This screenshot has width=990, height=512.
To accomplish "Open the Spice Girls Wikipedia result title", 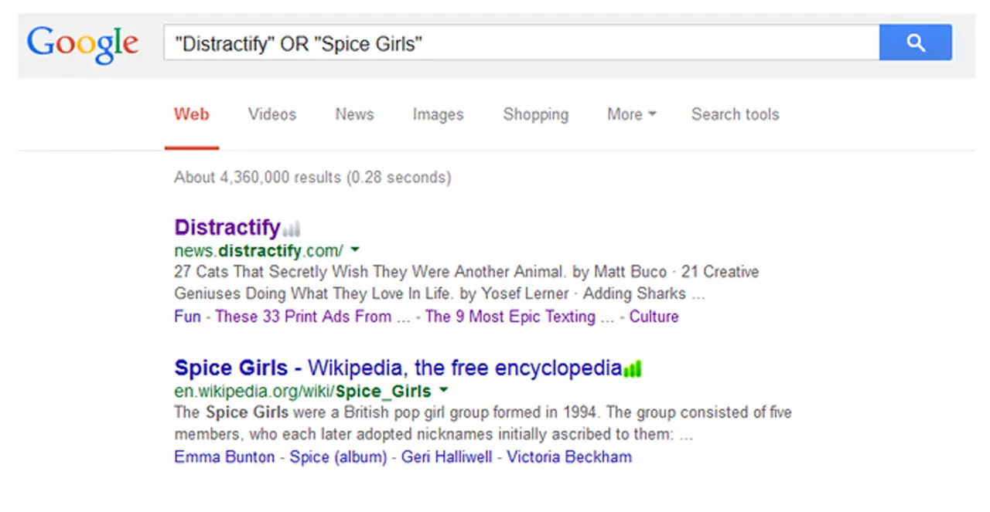I will 398,368.
